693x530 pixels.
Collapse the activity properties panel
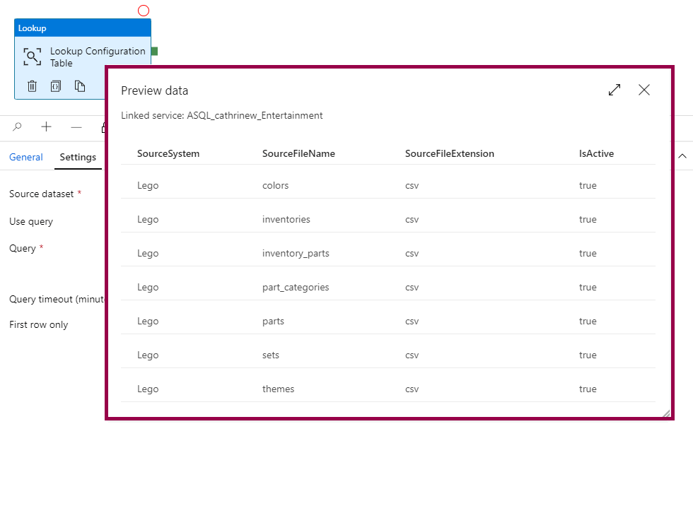[682, 156]
